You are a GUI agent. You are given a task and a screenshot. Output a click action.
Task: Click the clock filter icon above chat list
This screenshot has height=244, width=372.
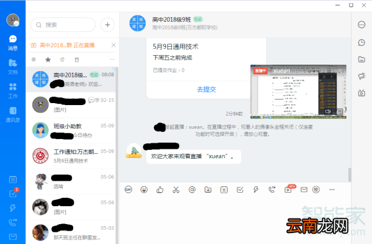[62, 60]
